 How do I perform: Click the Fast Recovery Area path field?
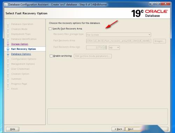click(119, 41)
